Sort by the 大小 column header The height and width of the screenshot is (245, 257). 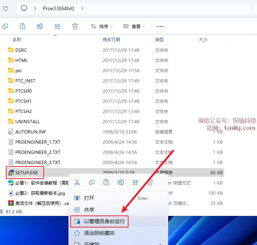tap(203, 40)
